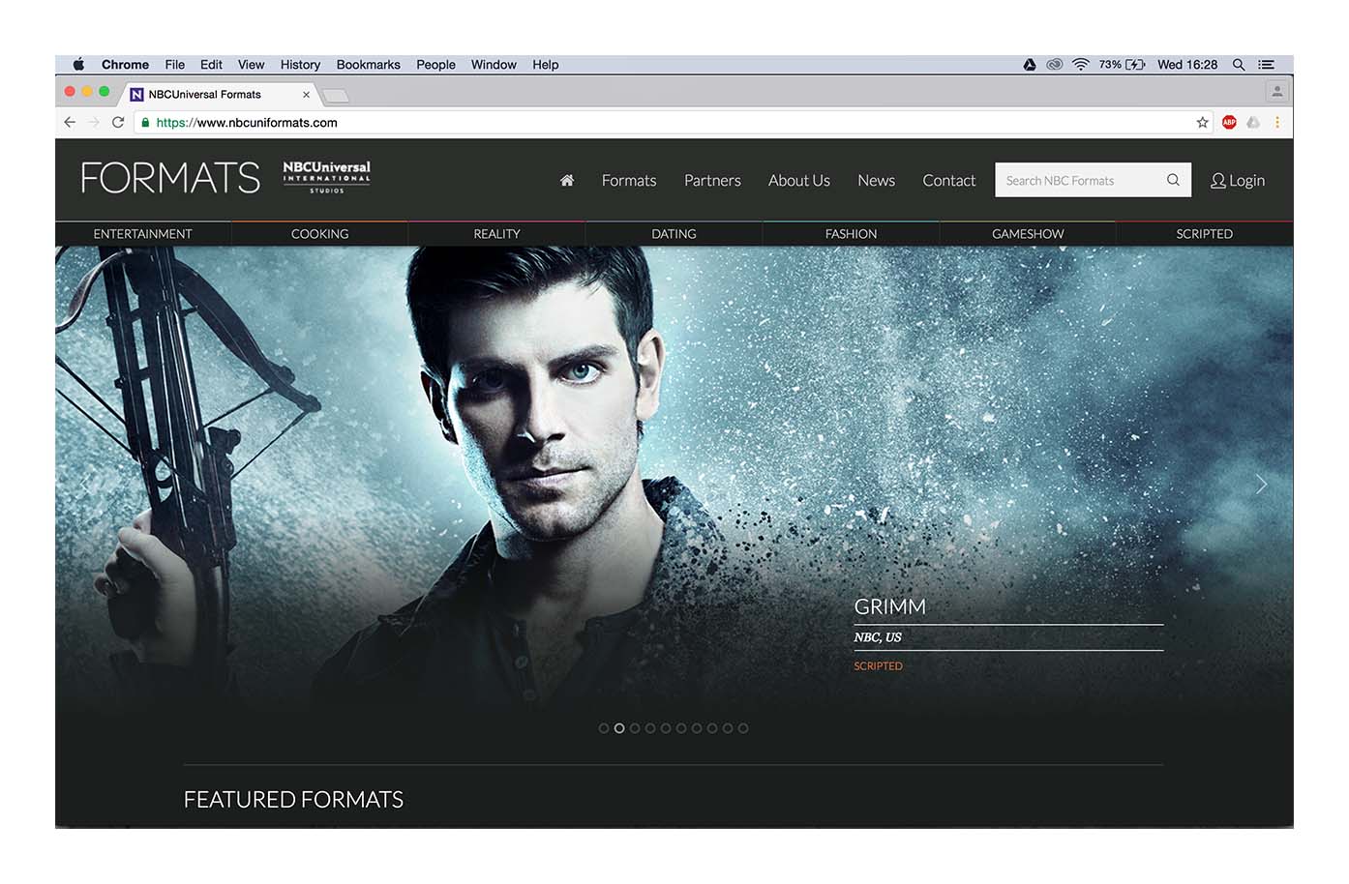This screenshot has height=884, width=1349.
Task: Open Notification Center list icon
Action: point(1266,65)
